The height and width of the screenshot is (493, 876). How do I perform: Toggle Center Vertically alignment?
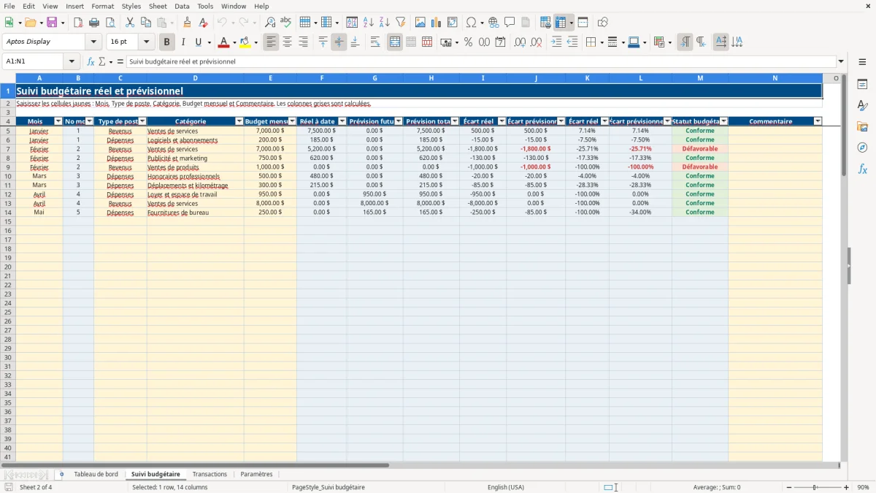click(339, 42)
